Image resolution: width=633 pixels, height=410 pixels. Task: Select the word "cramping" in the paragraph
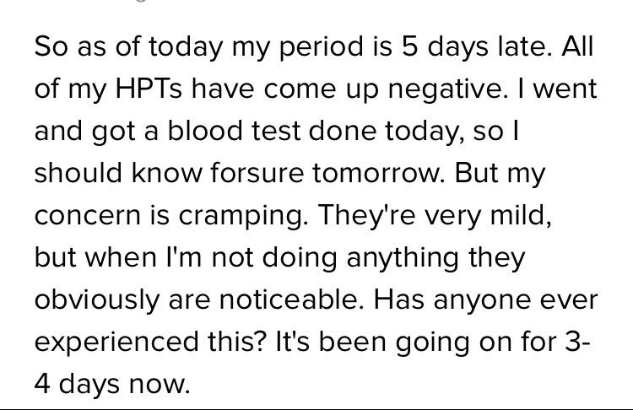(x=241, y=217)
